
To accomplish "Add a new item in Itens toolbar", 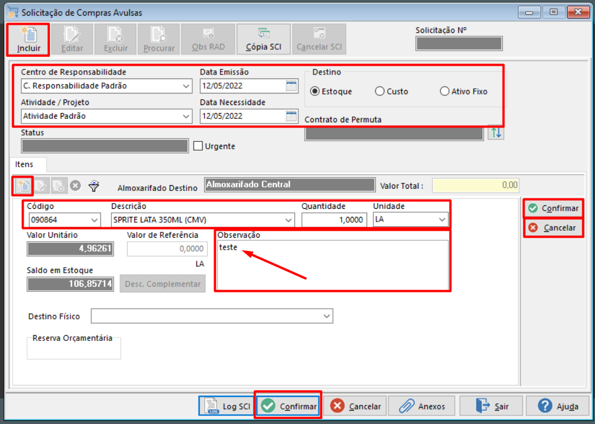I will point(23,186).
